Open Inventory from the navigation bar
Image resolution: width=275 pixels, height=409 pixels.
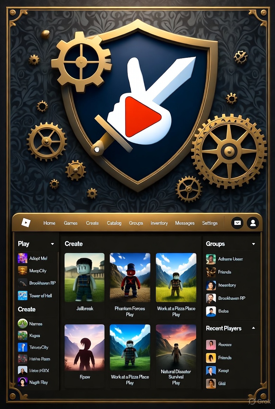(x=159, y=223)
